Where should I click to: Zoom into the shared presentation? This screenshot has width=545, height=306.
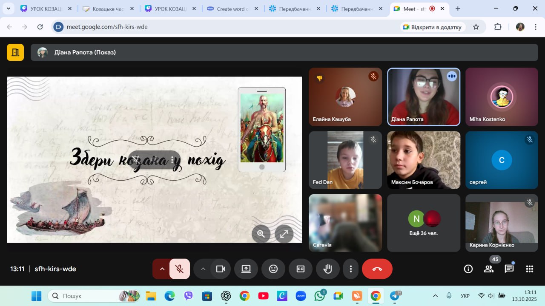click(x=261, y=233)
